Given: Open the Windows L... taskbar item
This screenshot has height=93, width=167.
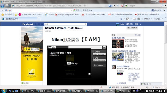Looking at the screenshot, I should pos(123,91).
